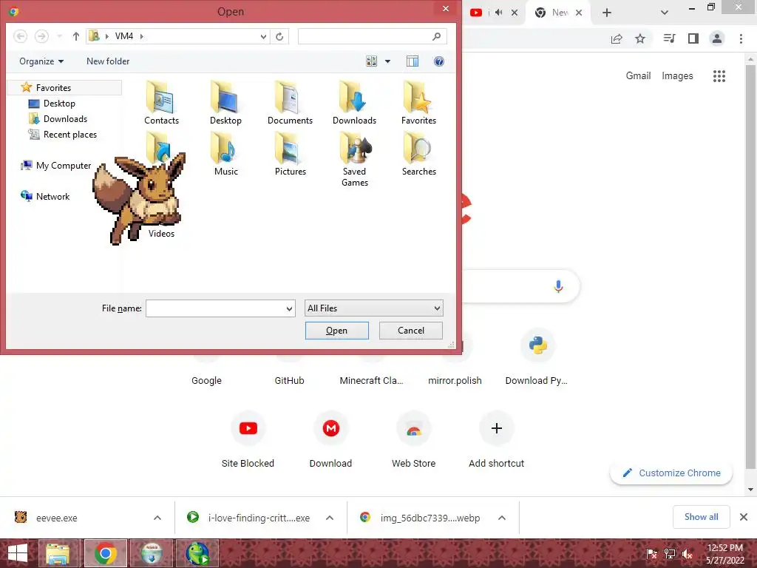Change the folder view icon
The image size is (757, 568).
pyautogui.click(x=371, y=61)
